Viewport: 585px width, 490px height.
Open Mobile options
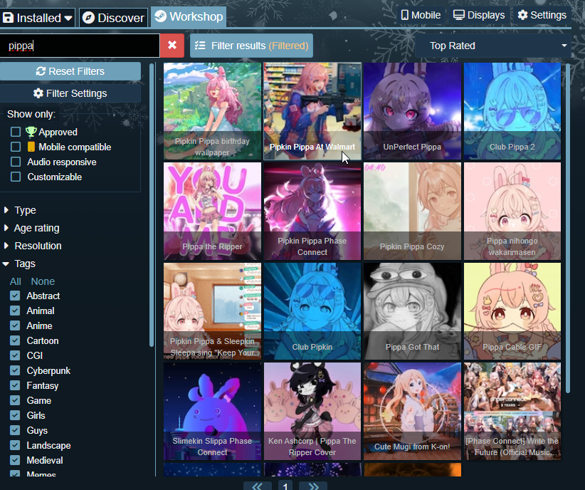pyautogui.click(x=421, y=16)
